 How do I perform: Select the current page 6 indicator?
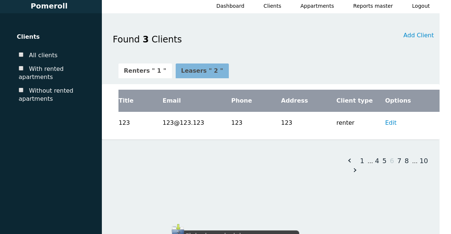tap(392, 161)
